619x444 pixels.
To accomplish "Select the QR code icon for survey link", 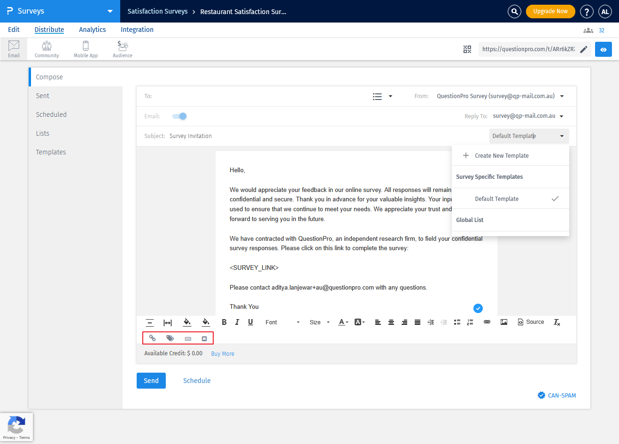I will click(x=467, y=49).
